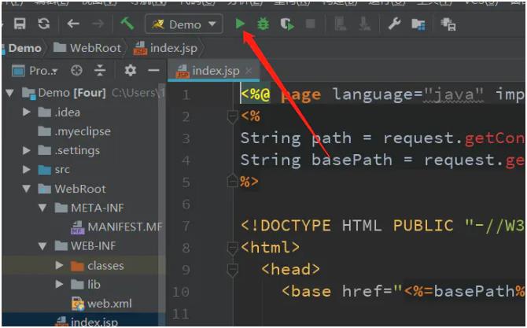Navigate back with the left arrow
The width and height of the screenshot is (527, 328).
(73, 24)
